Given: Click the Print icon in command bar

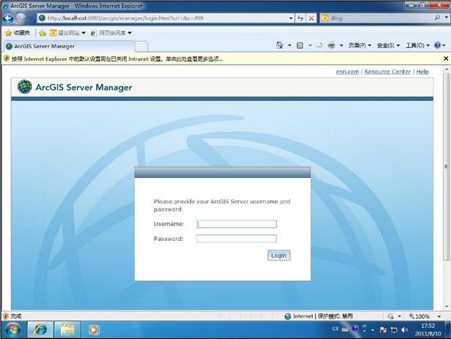Looking at the screenshot, I should [331, 45].
